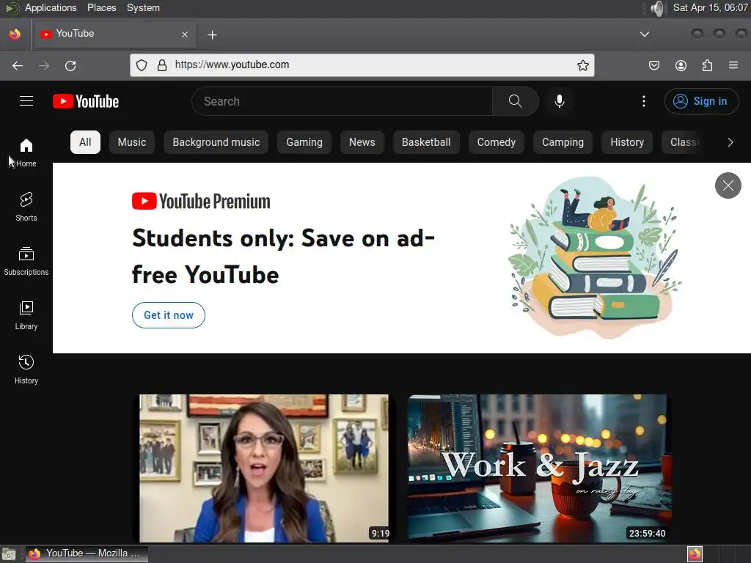Screen dimensions: 751x563
Task: Select the Basketball filter chip
Action: point(426,142)
